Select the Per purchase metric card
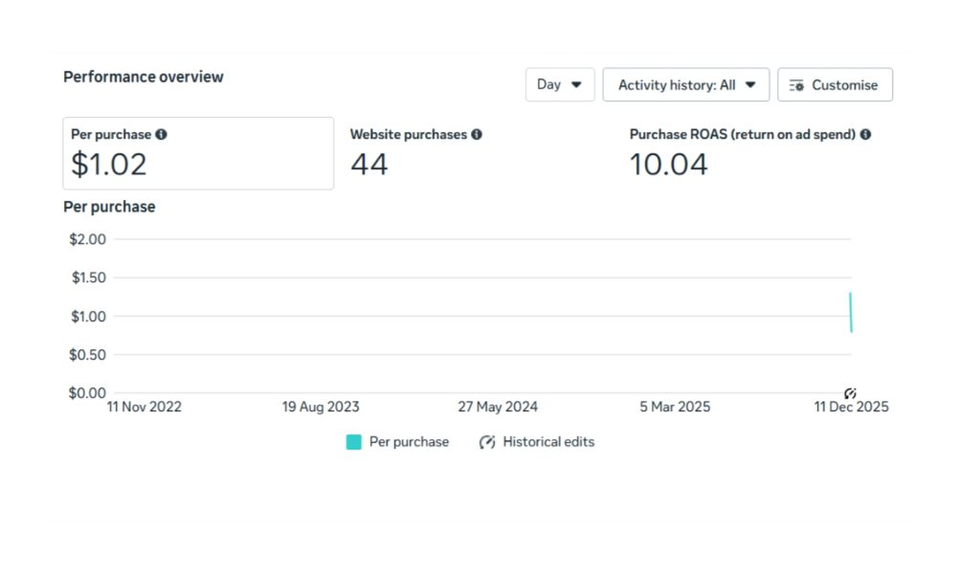Screen dimensions: 957x574 click(198, 153)
